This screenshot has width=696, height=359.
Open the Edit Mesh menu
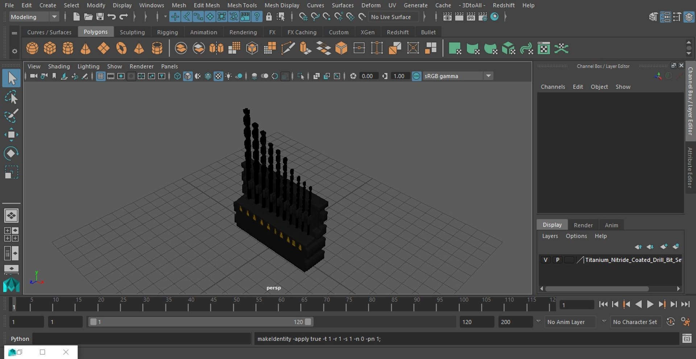207,5
